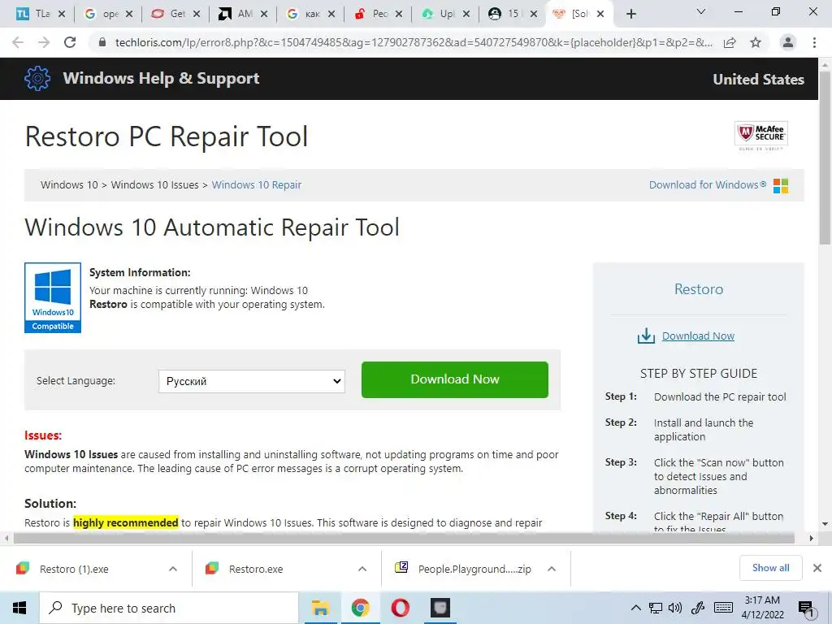Screen dimensions: 832x624
Task: Click the Windows 10 Repair breadcrumb
Action: 256,184
